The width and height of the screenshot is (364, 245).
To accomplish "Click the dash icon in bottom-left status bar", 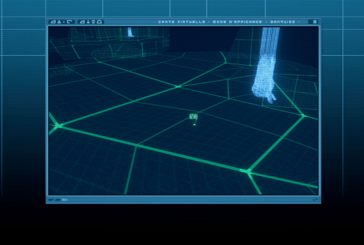I will (52, 200).
